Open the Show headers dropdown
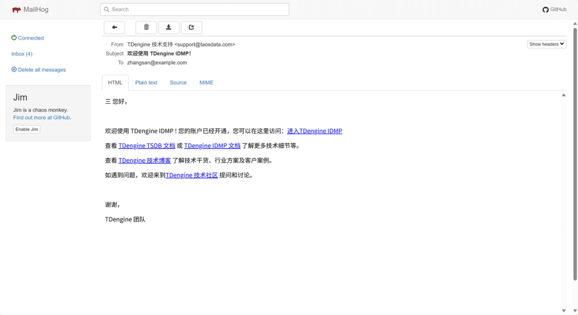Screen dimensions: 578x315 pos(546,44)
